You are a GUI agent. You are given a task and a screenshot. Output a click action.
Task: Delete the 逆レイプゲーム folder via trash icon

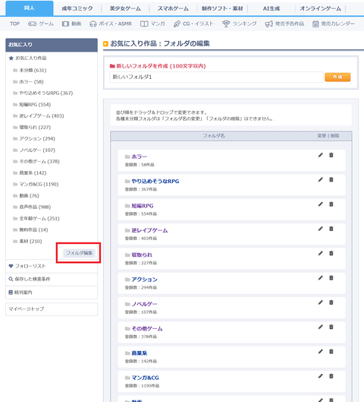(x=331, y=229)
